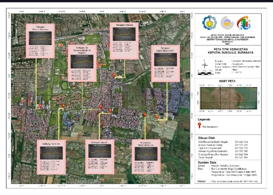Open the chart in the top-middle callout
This screenshot has width=273, height=195.
(x=124, y=34)
